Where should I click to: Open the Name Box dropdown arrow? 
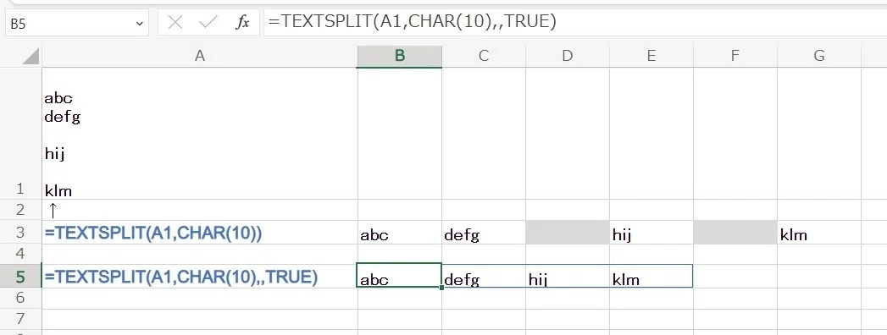coord(139,24)
